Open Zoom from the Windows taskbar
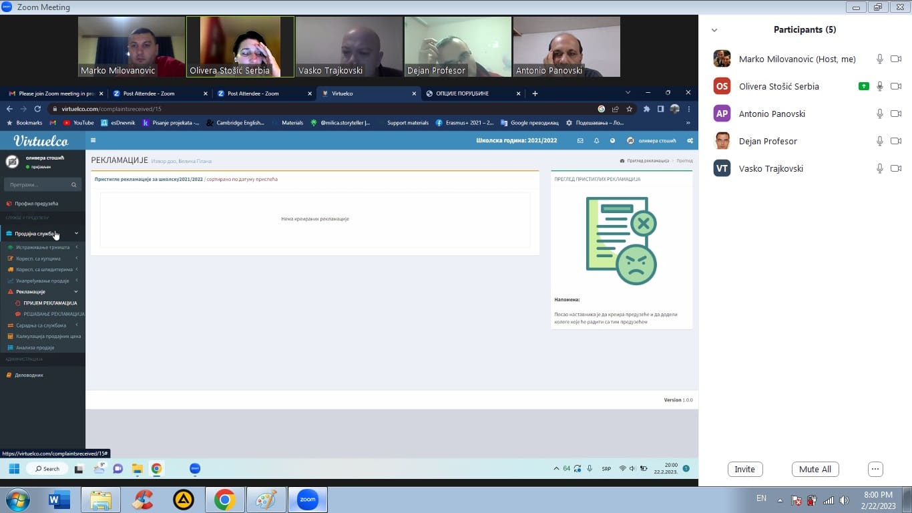Image resolution: width=912 pixels, height=513 pixels. tap(307, 500)
